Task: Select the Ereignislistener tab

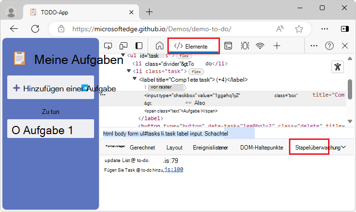Action: 210,148
